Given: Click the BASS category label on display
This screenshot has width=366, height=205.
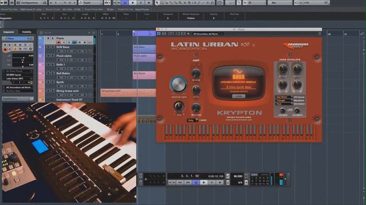Looking at the screenshot, I should (x=238, y=77).
